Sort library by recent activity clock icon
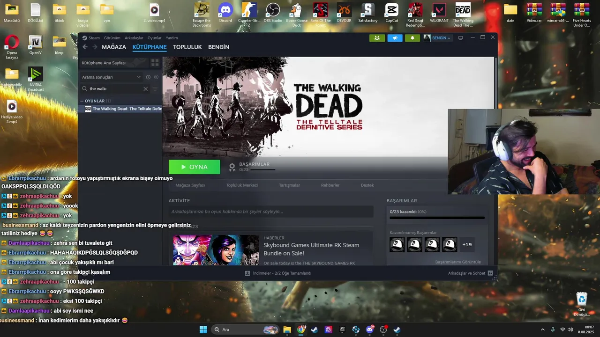Image resolution: width=600 pixels, height=337 pixels. pos(148,77)
